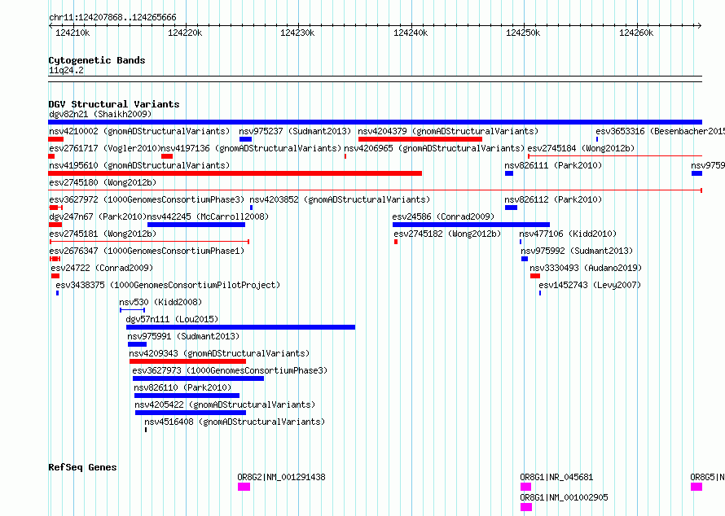Open dgv57n111 (Lou2015) label

coord(172,319)
